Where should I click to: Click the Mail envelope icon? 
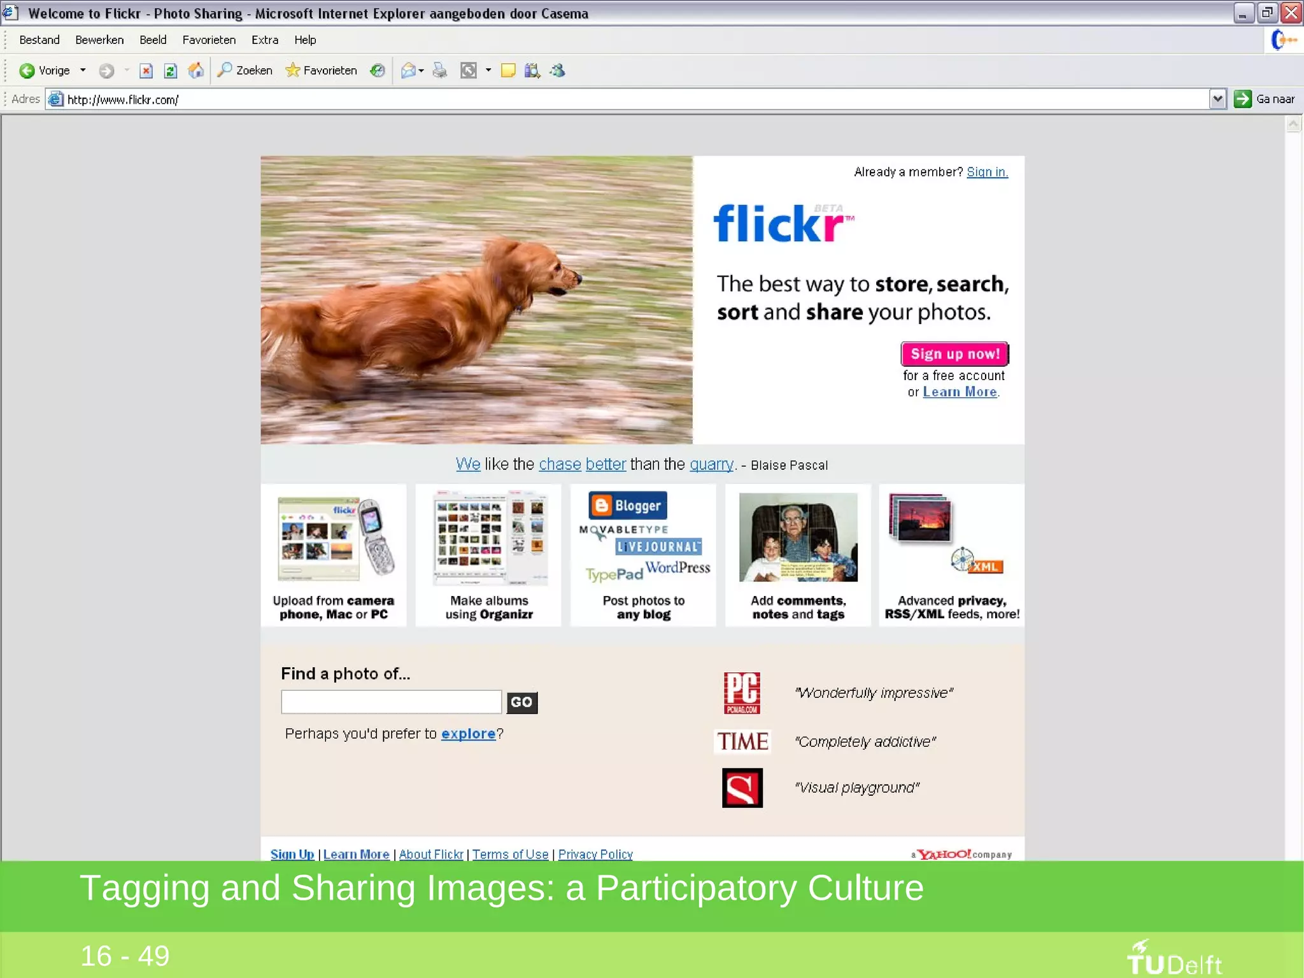[408, 71]
